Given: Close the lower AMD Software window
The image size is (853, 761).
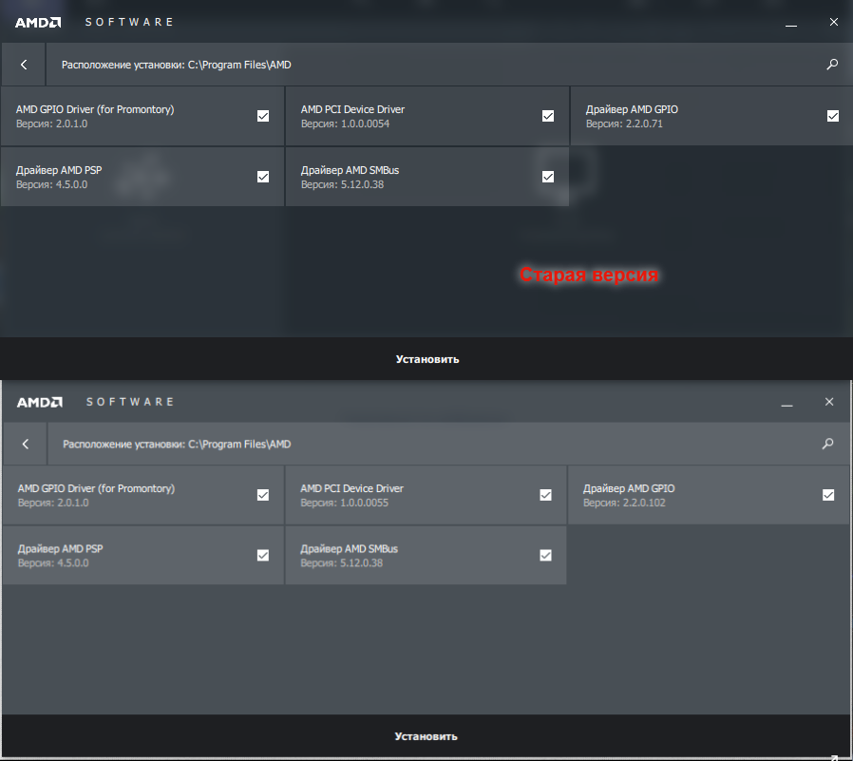Looking at the screenshot, I should click(829, 402).
